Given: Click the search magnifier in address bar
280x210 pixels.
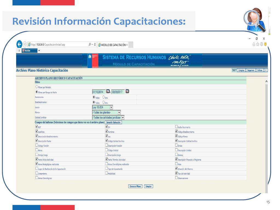Looking at the screenshot, I should (x=90, y=45).
